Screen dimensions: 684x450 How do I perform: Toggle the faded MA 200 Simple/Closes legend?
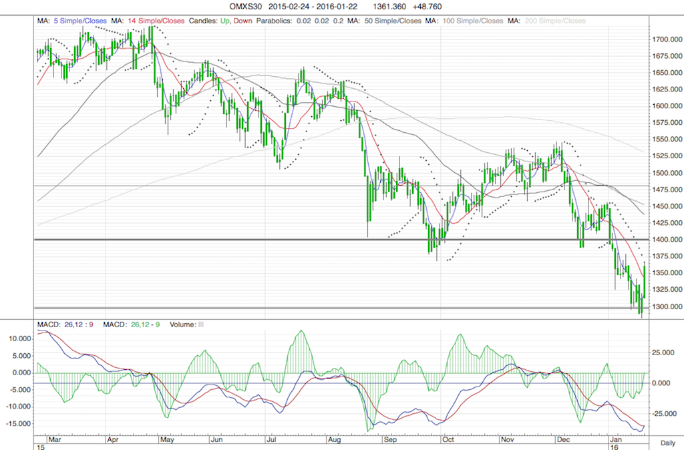click(548, 21)
